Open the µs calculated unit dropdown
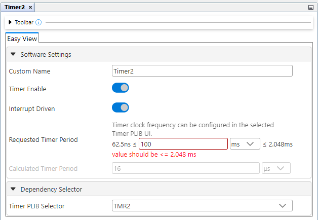318x220 pixels. [x=276, y=168]
